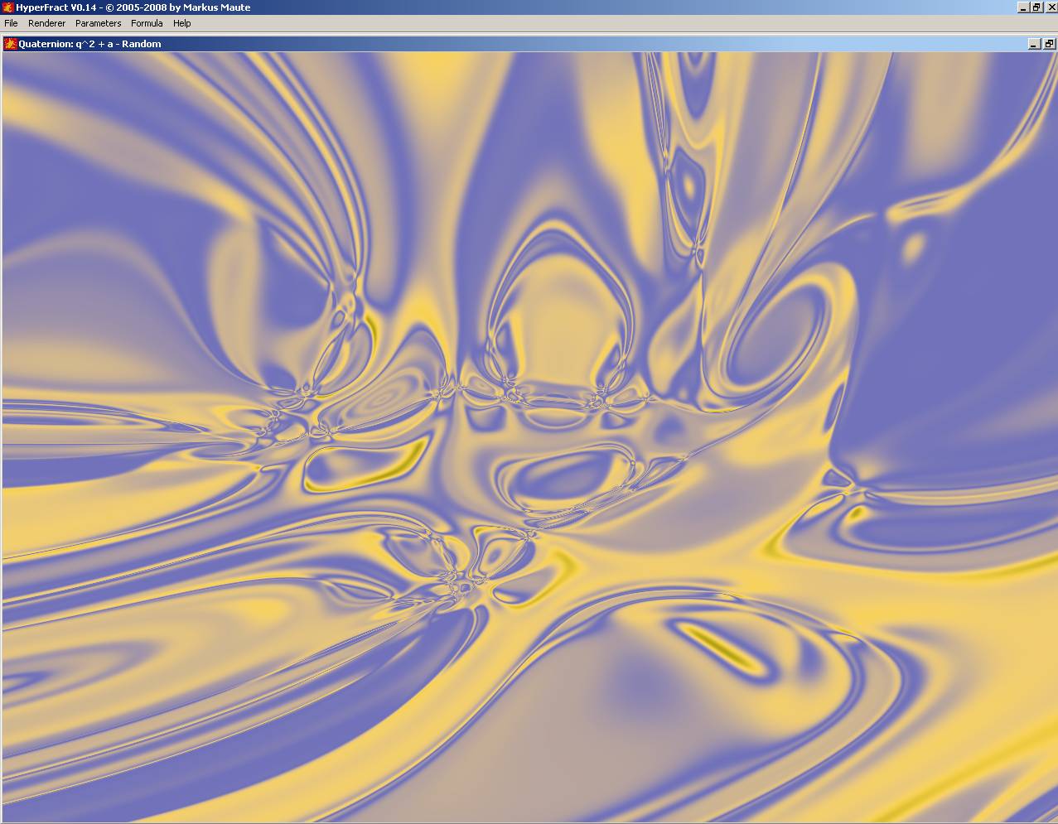Minimize the Quaternion fractal child window
This screenshot has width=1058, height=824.
[1034, 44]
